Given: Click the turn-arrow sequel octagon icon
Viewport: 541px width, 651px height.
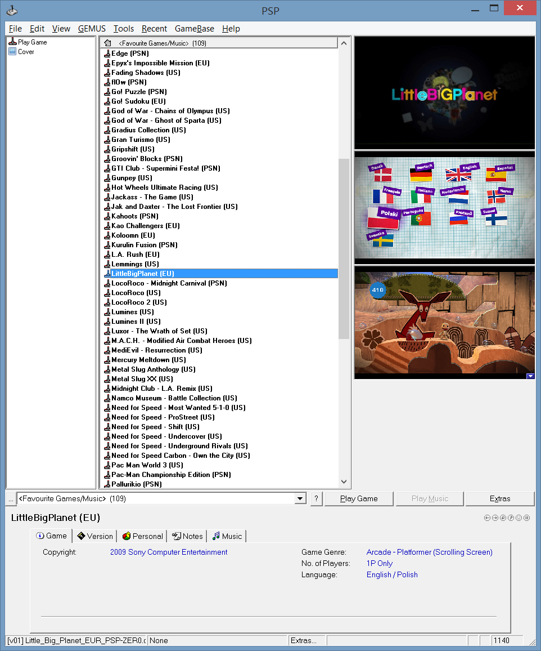Looking at the screenshot, I should click(x=511, y=518).
